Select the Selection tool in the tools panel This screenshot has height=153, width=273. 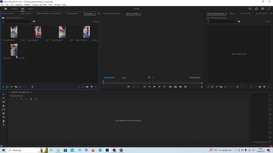(3, 94)
